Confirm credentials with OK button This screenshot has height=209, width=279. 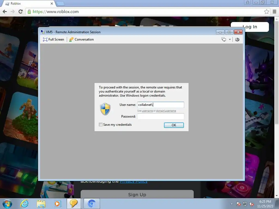pos(174,125)
